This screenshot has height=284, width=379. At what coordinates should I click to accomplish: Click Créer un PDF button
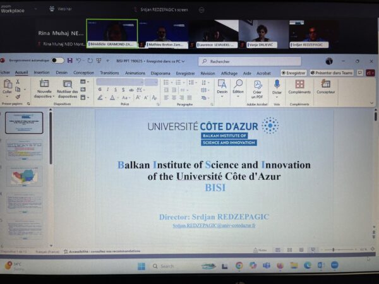pyautogui.click(x=257, y=90)
